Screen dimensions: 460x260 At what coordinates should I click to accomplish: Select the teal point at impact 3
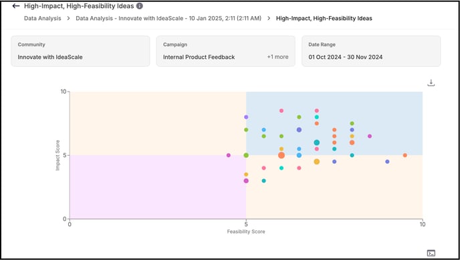click(x=263, y=180)
